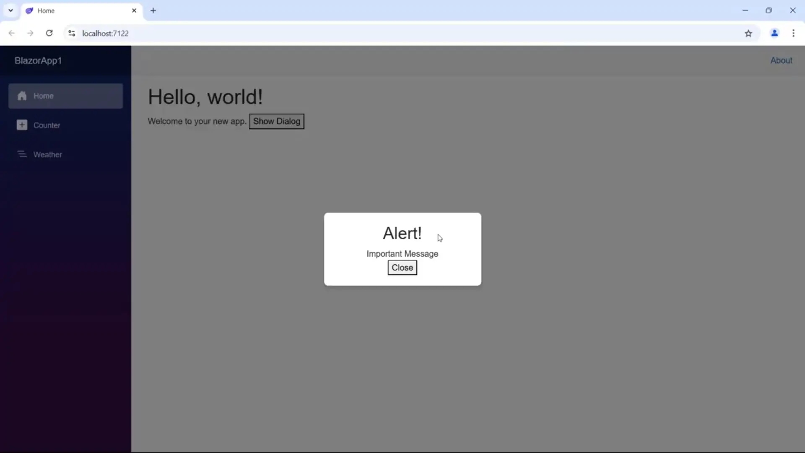Click the site settings icon in address bar
The image size is (805, 453).
pos(71,33)
